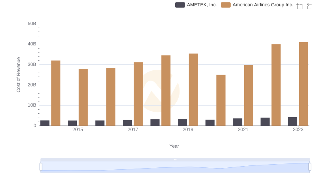Image resolution: width=317 pixels, height=182 pixels.
Task: Click the American Airlines 2023 bar
Action: click(x=304, y=84)
